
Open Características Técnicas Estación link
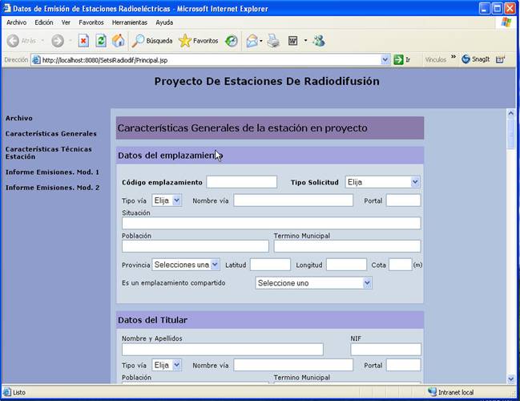point(48,152)
